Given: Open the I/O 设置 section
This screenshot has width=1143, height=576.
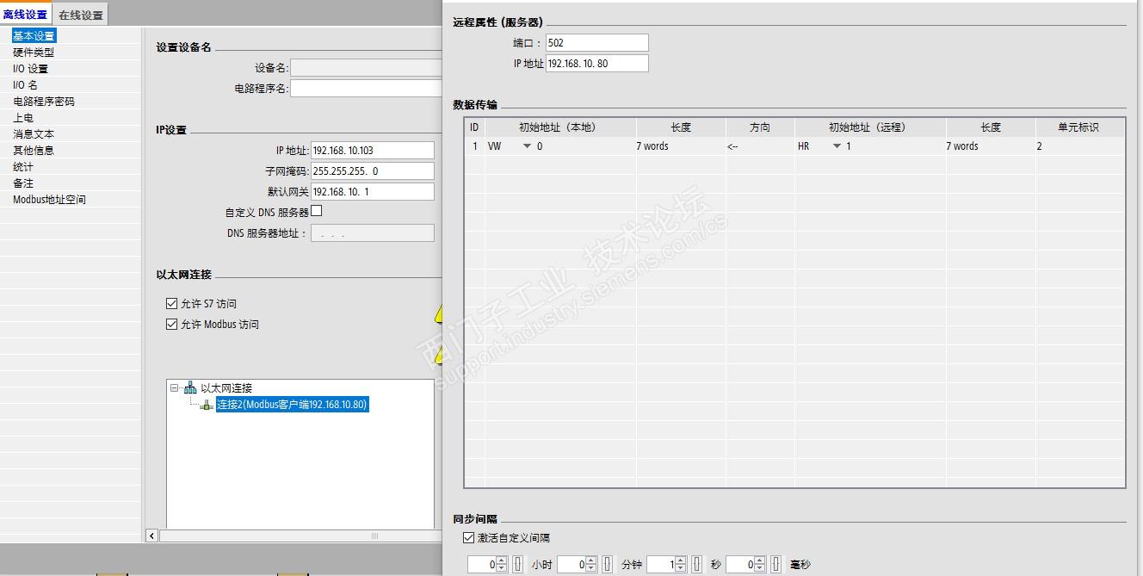Looking at the screenshot, I should click(30, 69).
